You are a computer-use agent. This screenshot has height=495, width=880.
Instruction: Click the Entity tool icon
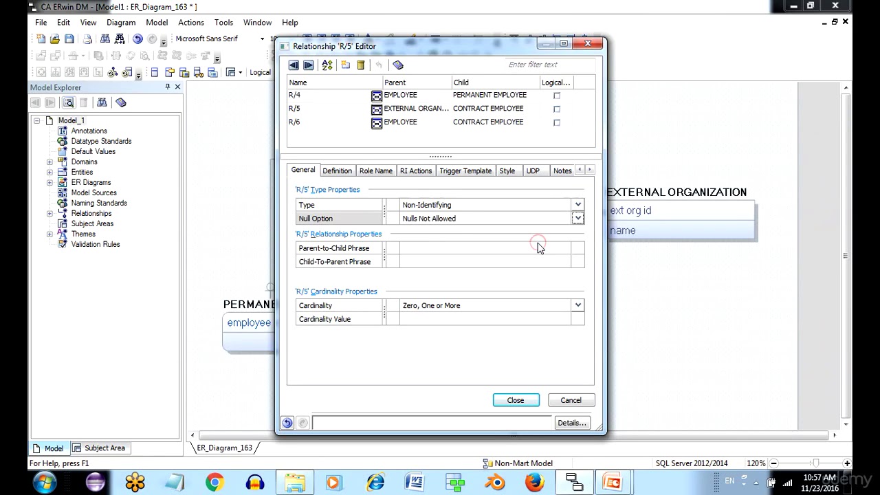[x=154, y=72]
